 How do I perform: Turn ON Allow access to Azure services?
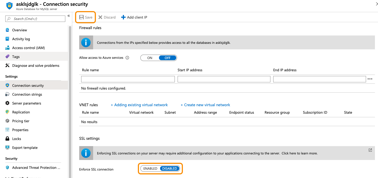pyautogui.click(x=150, y=58)
